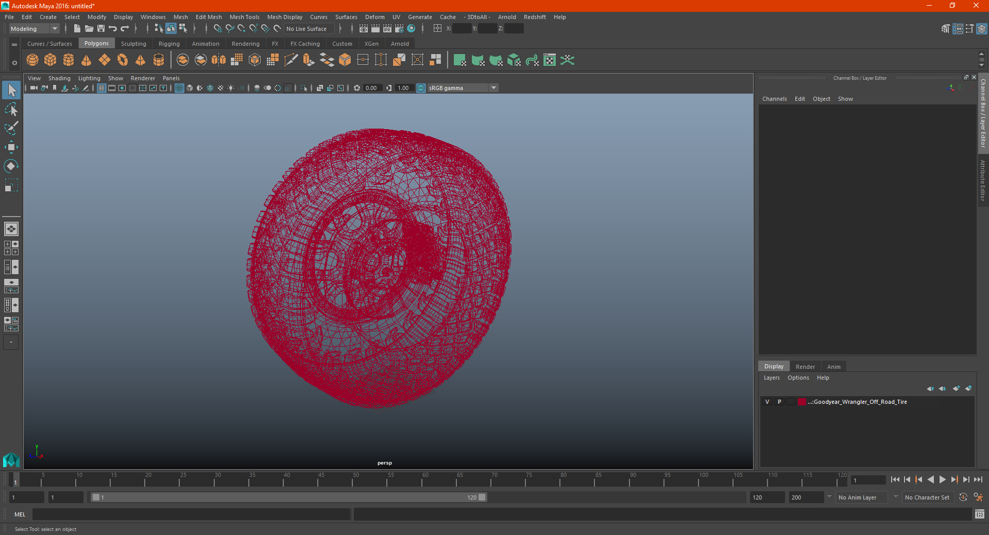
Task: Undo the last action icon
Action: (113, 29)
